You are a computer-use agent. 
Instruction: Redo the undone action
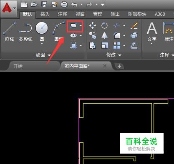pos(89,5)
